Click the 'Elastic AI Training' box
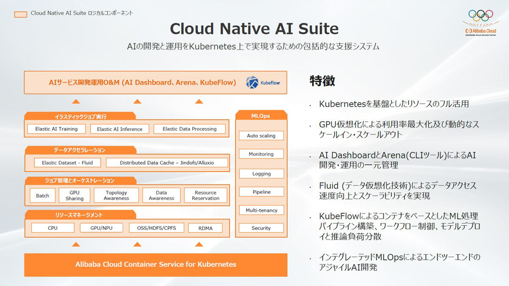Screen dimensions: 509x286 [56, 129]
